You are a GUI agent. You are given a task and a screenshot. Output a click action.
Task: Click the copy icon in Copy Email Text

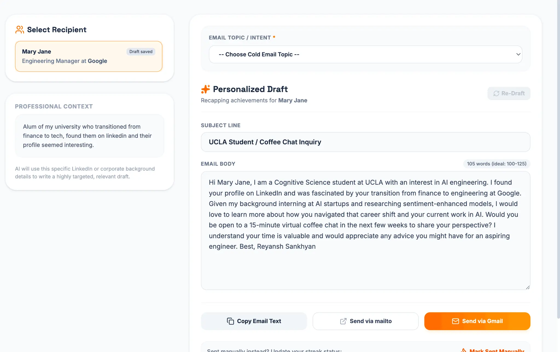click(x=231, y=321)
